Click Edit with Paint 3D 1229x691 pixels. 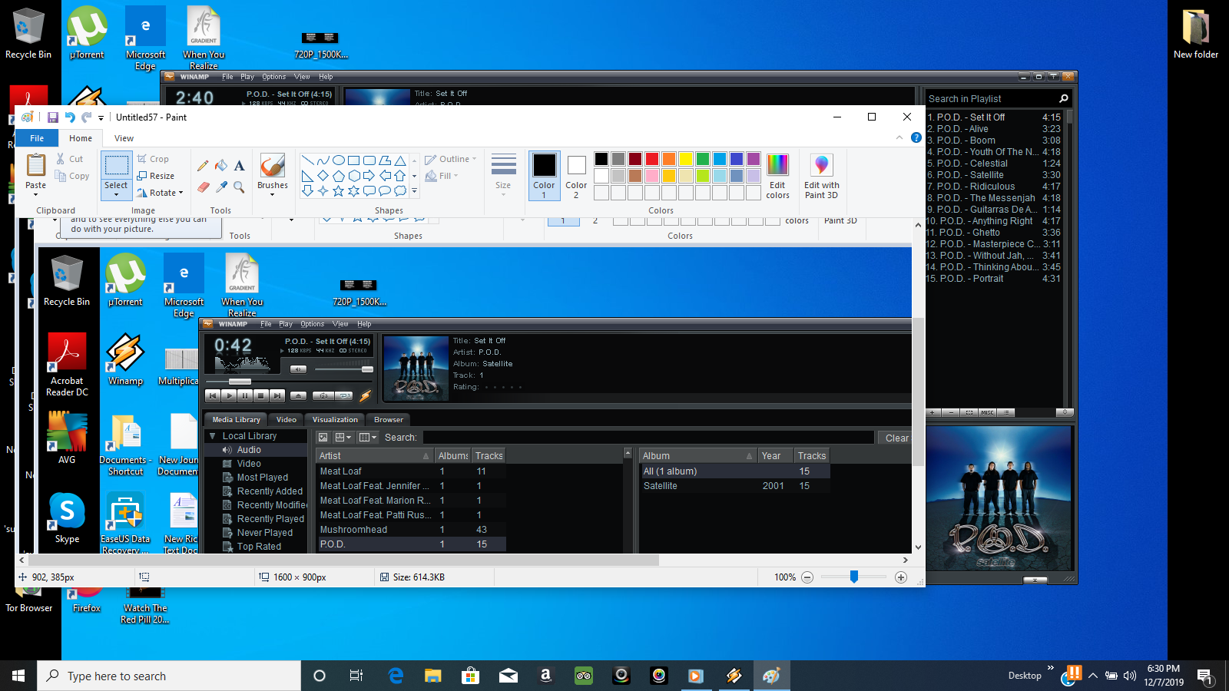point(821,176)
